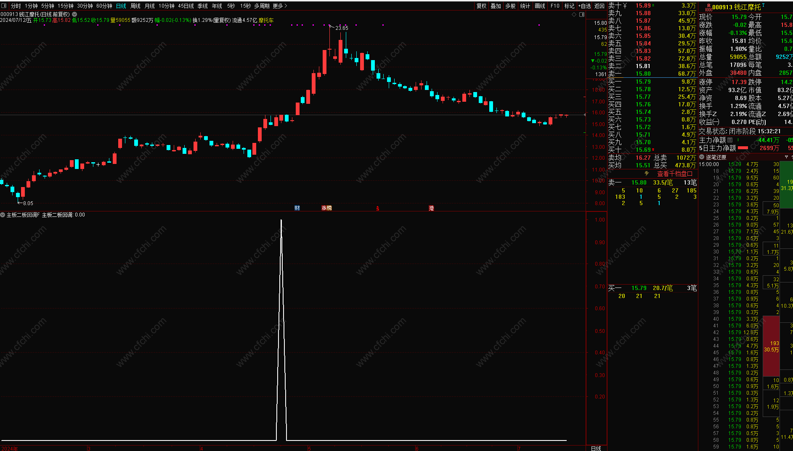
Task: Switch to 季线 quarterly tab
Action: coord(203,6)
